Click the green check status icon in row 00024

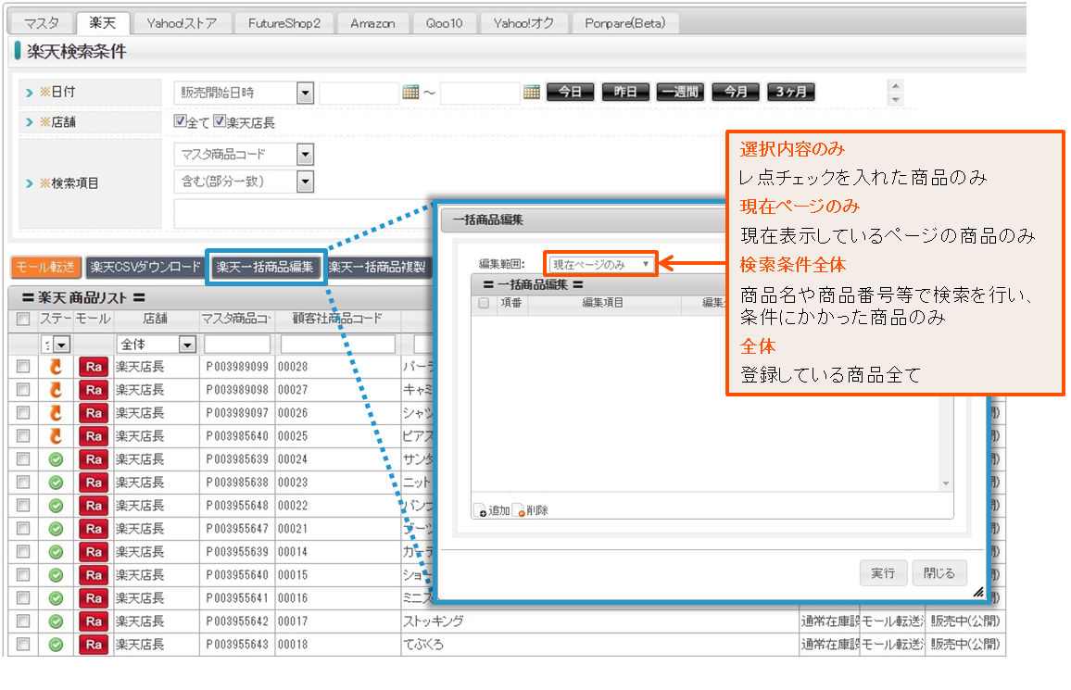point(56,460)
